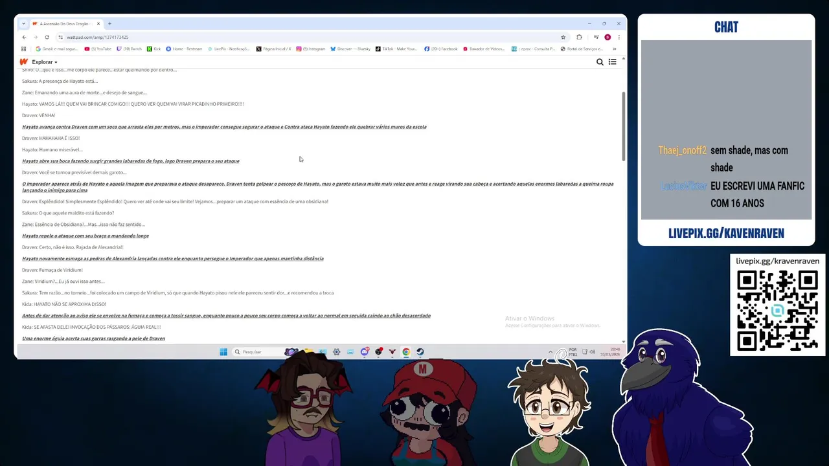829x466 pixels.
Task: Click line 'Sakura: A presença de Hayato está...'
Action: tap(60, 81)
